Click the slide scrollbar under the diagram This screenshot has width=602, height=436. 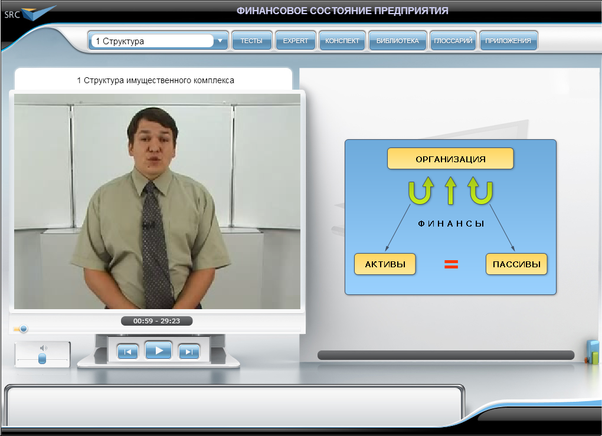pyautogui.click(x=446, y=355)
